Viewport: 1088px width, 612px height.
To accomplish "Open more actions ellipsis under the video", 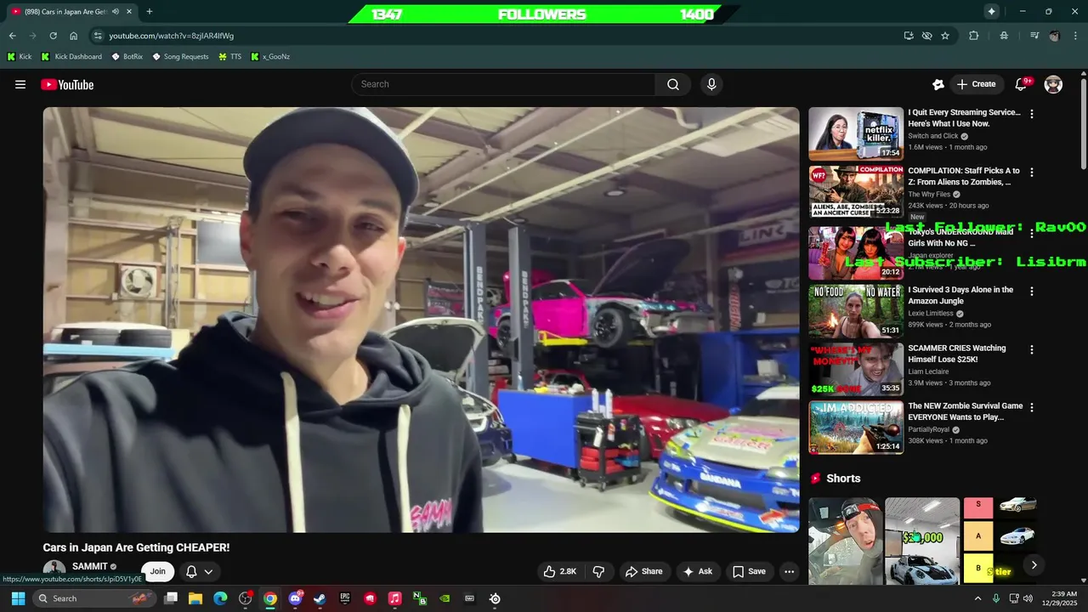I will pyautogui.click(x=789, y=571).
